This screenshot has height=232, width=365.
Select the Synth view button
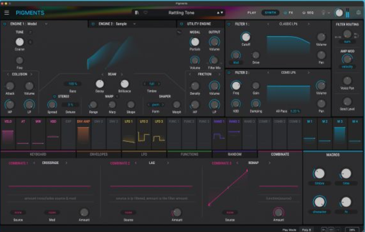pos(270,13)
